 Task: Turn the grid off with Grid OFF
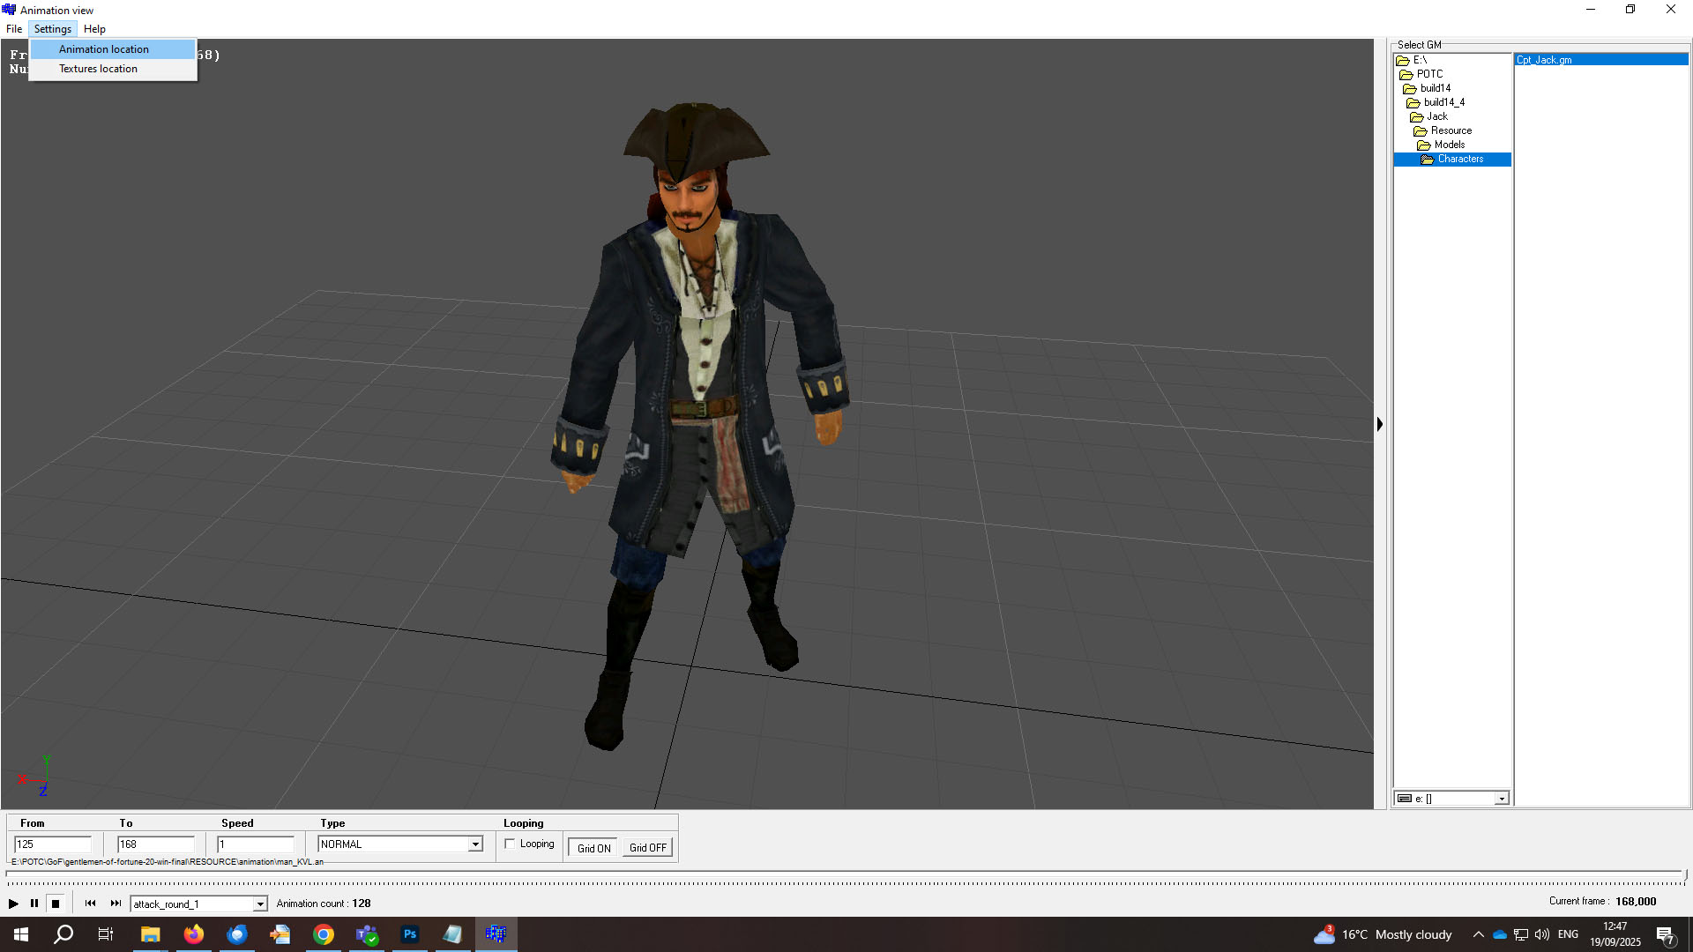(x=648, y=848)
